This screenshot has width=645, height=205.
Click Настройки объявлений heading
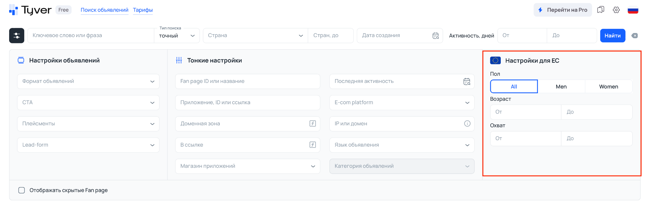pos(64,60)
